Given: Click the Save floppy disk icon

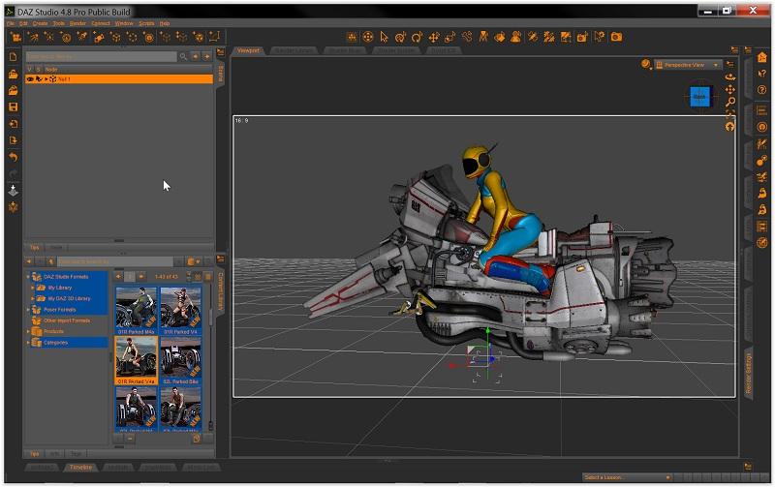Looking at the screenshot, I should (x=14, y=107).
